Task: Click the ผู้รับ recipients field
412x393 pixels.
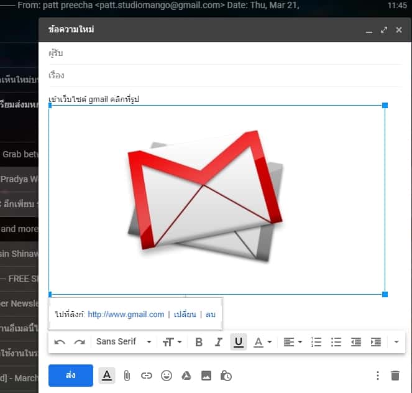Action: click(225, 53)
